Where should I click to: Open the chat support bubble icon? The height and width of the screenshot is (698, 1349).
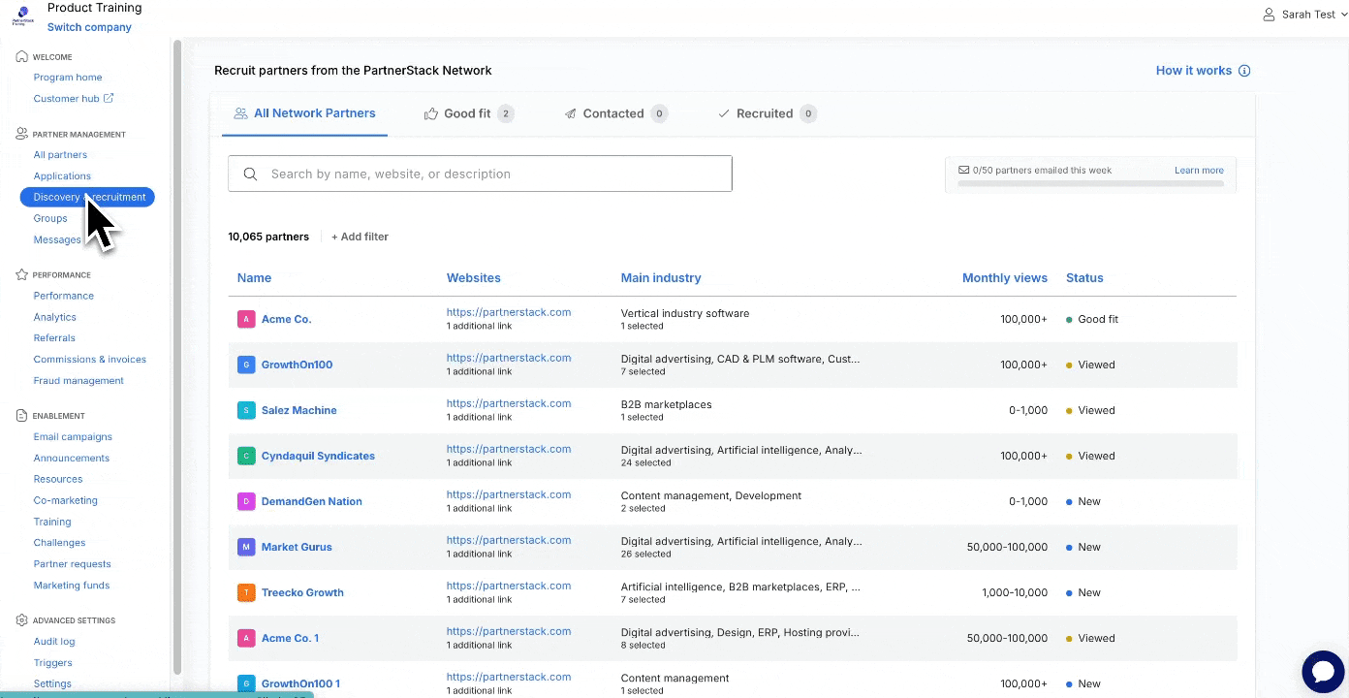pos(1321,671)
